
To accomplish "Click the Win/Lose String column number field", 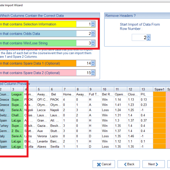I will [x=84, y=43].
